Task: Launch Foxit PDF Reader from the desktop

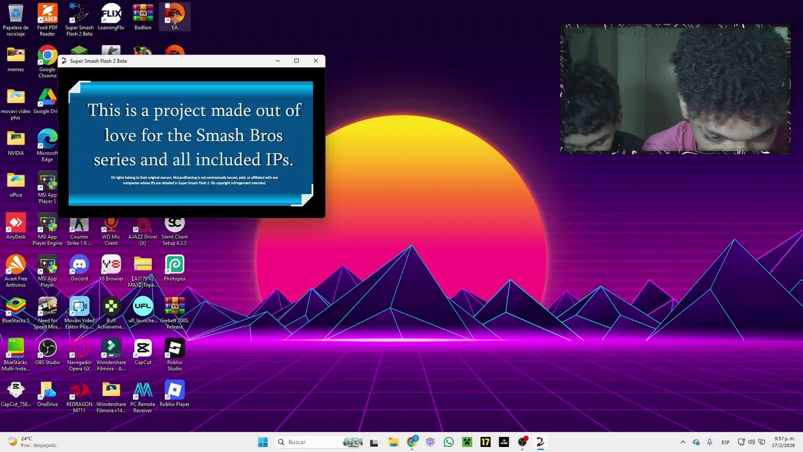Action: 47,18
